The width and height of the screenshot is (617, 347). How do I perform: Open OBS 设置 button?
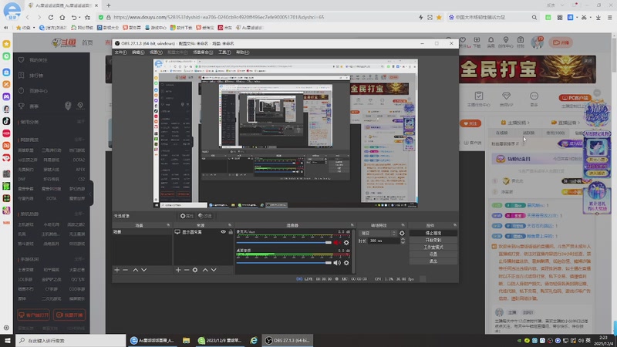click(433, 254)
